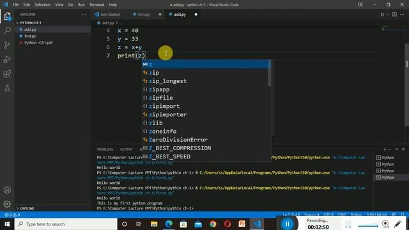Viewport: 409px width, 230px height.
Task: Open the Search view in activity bar
Action: point(7,30)
